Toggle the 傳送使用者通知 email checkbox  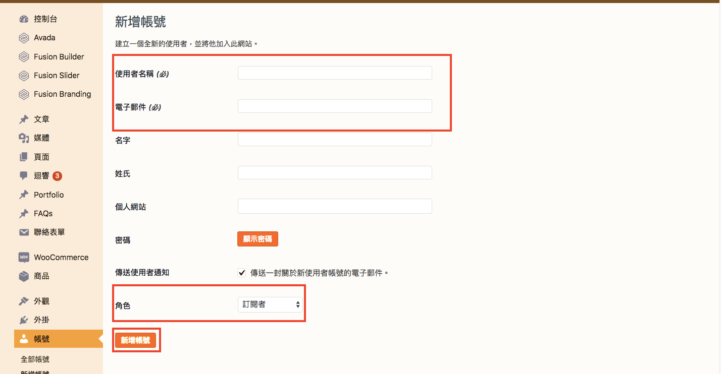(242, 273)
